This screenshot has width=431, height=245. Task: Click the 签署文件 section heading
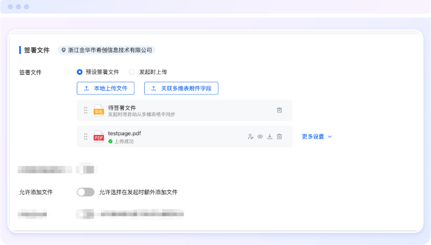[36, 50]
